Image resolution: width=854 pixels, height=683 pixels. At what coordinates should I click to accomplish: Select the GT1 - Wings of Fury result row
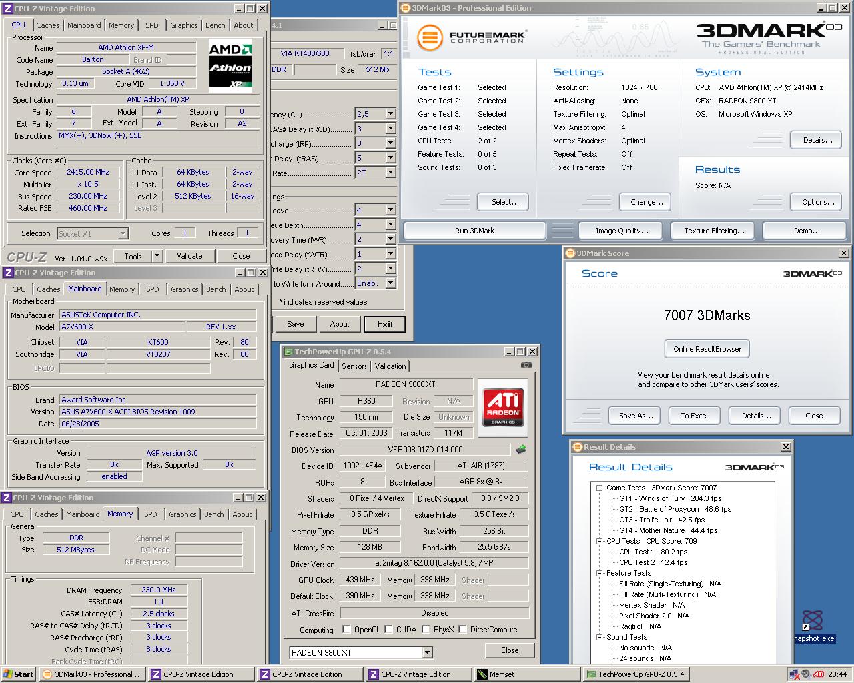pos(670,498)
